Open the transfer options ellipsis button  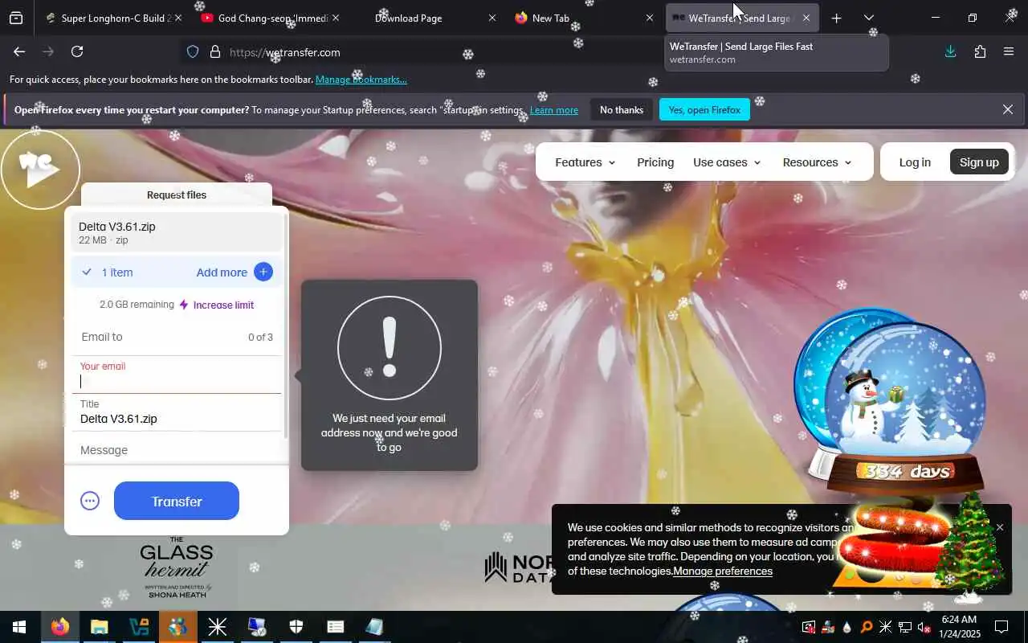(90, 501)
